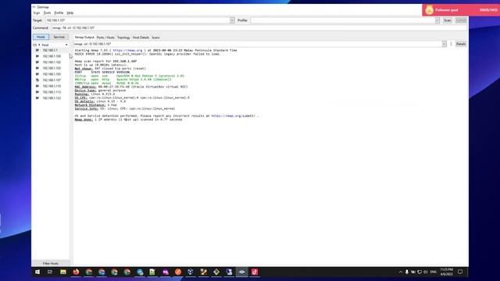Show hidden system tray icons
The width and height of the screenshot is (500, 281).
point(401,272)
